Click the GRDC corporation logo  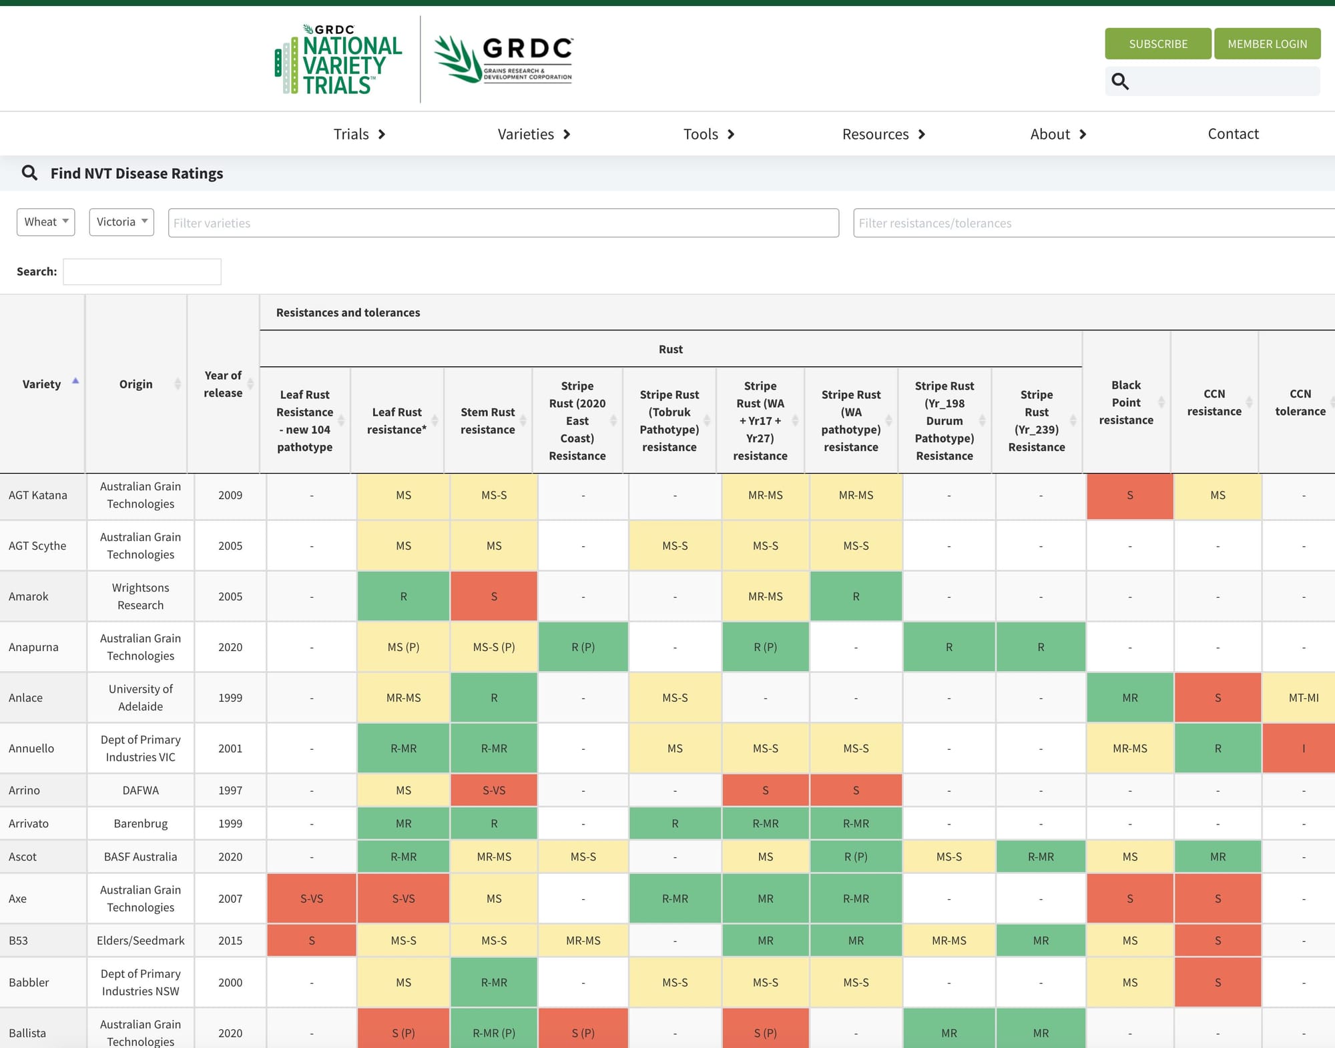click(x=503, y=58)
